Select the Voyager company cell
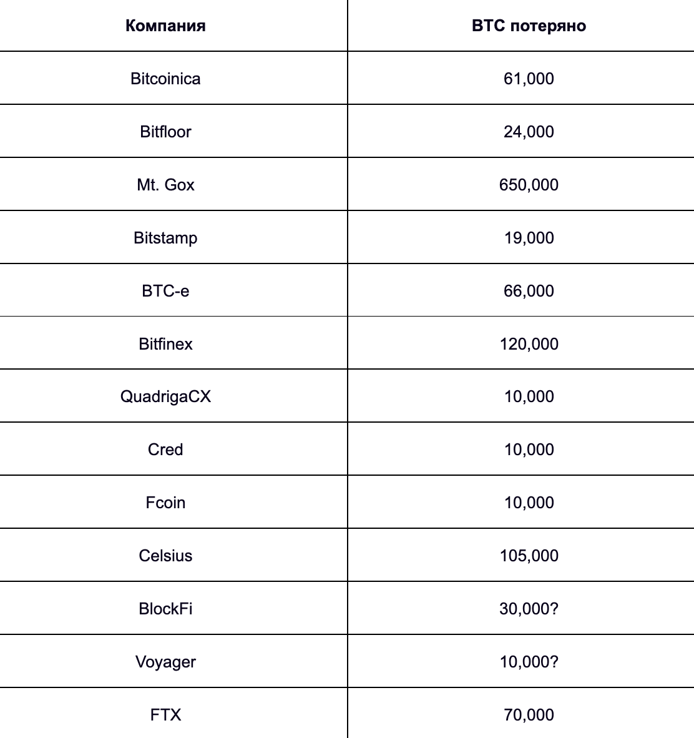The width and height of the screenshot is (694, 738). [x=165, y=662]
